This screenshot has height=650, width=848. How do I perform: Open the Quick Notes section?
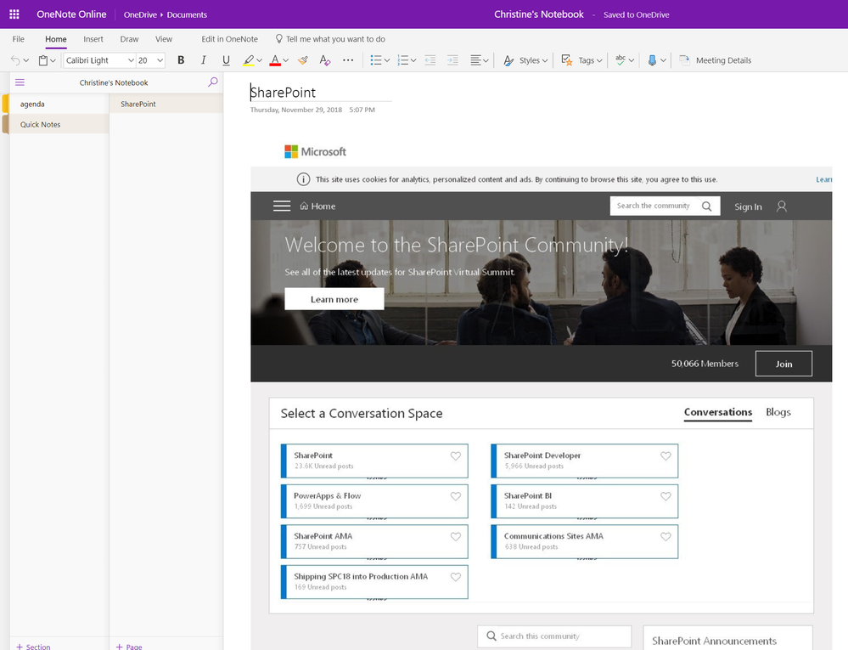point(59,124)
